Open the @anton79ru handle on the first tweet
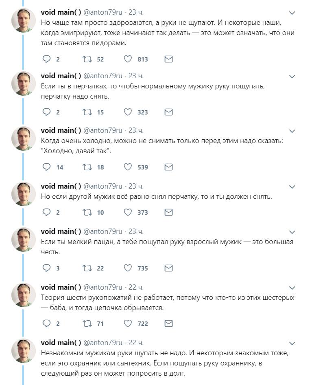The height and width of the screenshot is (385, 310). (103, 12)
